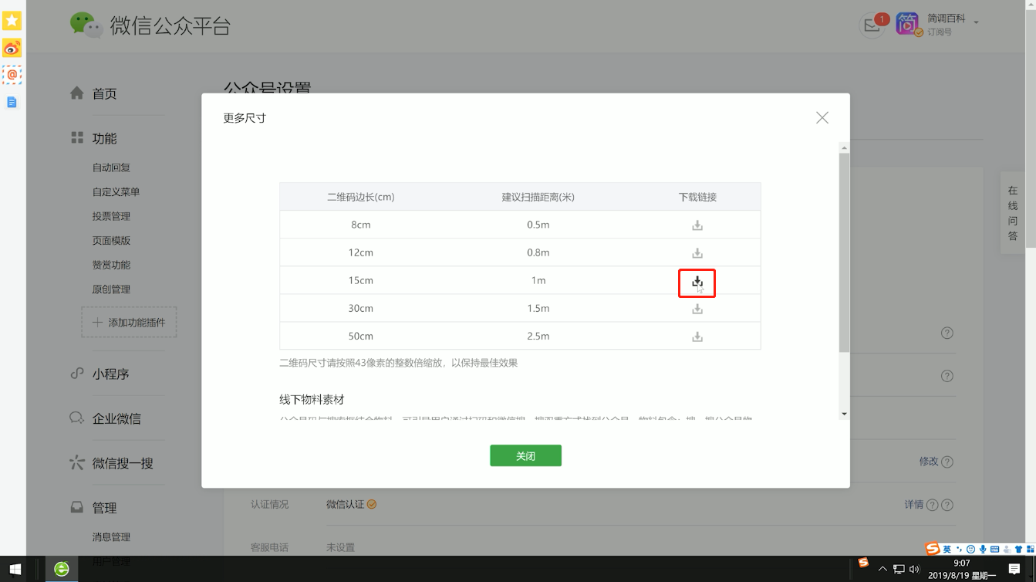
Task: Show hidden tray icons
Action: tap(882, 570)
